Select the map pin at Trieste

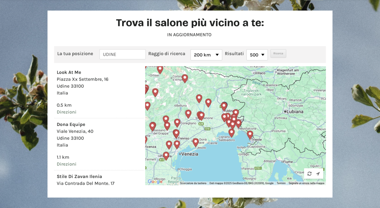click(250, 134)
